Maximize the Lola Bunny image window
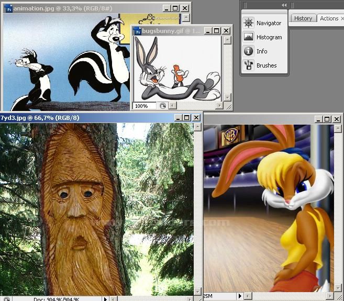The image size is (344, 301). pos(327,119)
